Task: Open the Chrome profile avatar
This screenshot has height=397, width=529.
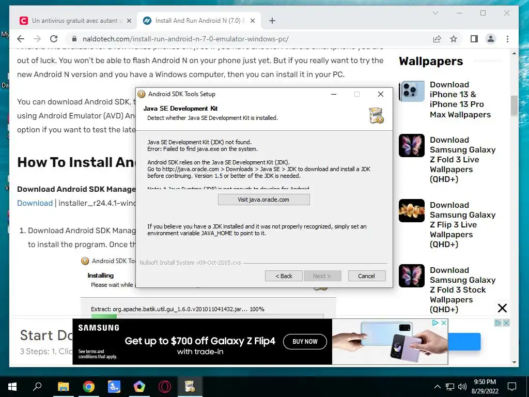Action: tap(491, 39)
